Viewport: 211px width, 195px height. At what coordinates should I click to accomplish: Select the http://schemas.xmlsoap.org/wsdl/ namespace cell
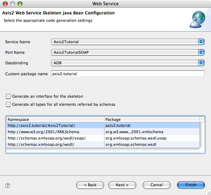[x=55, y=144]
